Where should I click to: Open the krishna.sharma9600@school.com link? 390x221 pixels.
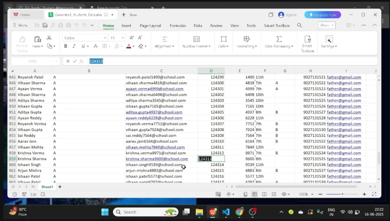157,159
